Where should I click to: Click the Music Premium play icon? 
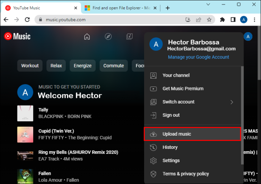click(153, 89)
